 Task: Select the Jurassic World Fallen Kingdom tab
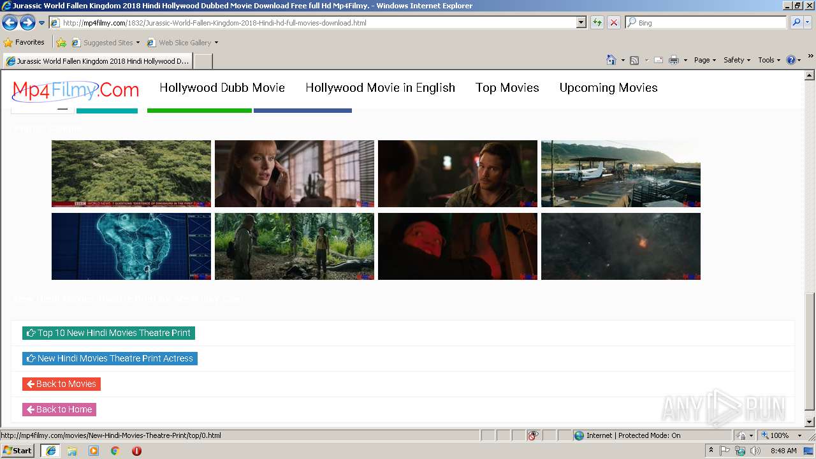coord(98,61)
